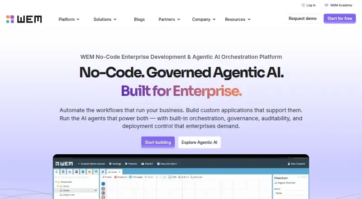Click Zoom out on the toolbar
This screenshot has width=362, height=199.
pos(196,177)
